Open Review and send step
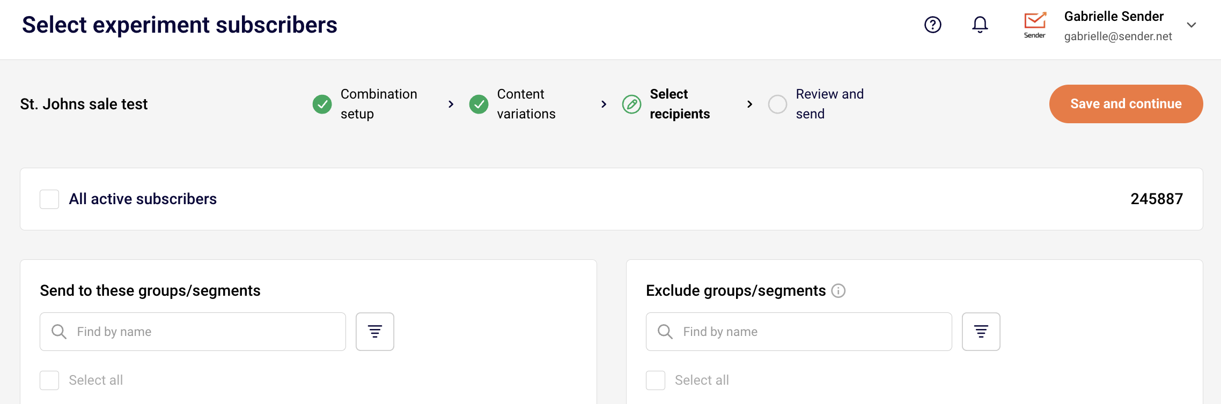This screenshot has width=1221, height=404. [829, 104]
